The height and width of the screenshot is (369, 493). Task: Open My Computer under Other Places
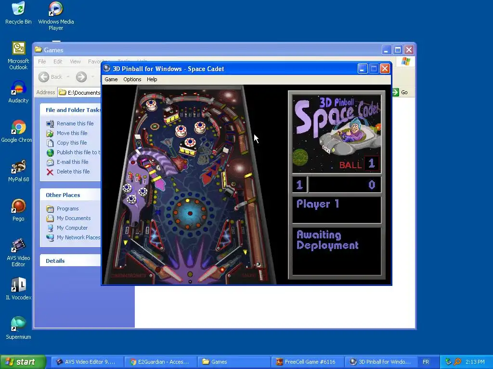(72, 228)
